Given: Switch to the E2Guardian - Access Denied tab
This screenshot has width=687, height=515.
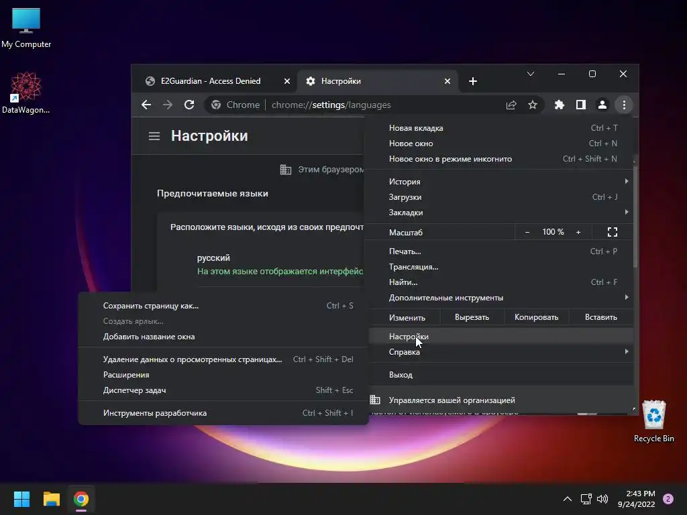Looking at the screenshot, I should (210, 81).
